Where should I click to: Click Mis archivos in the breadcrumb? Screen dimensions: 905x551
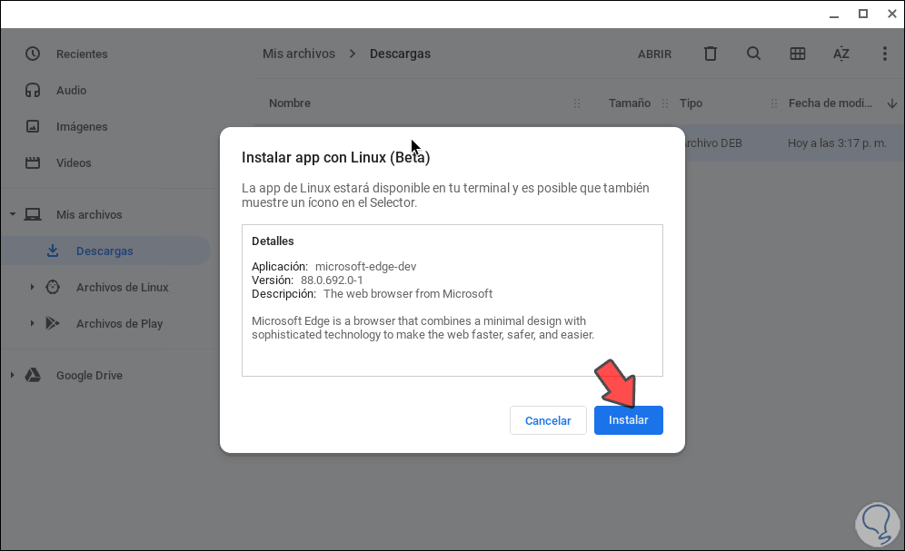(299, 54)
